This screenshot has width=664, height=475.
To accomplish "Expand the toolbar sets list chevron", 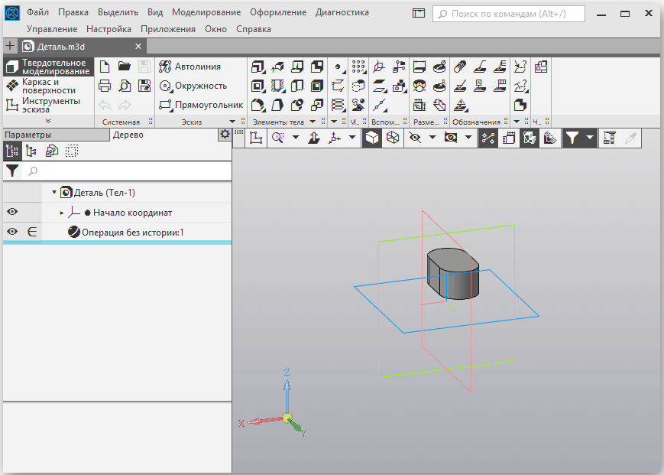I will 48,121.
